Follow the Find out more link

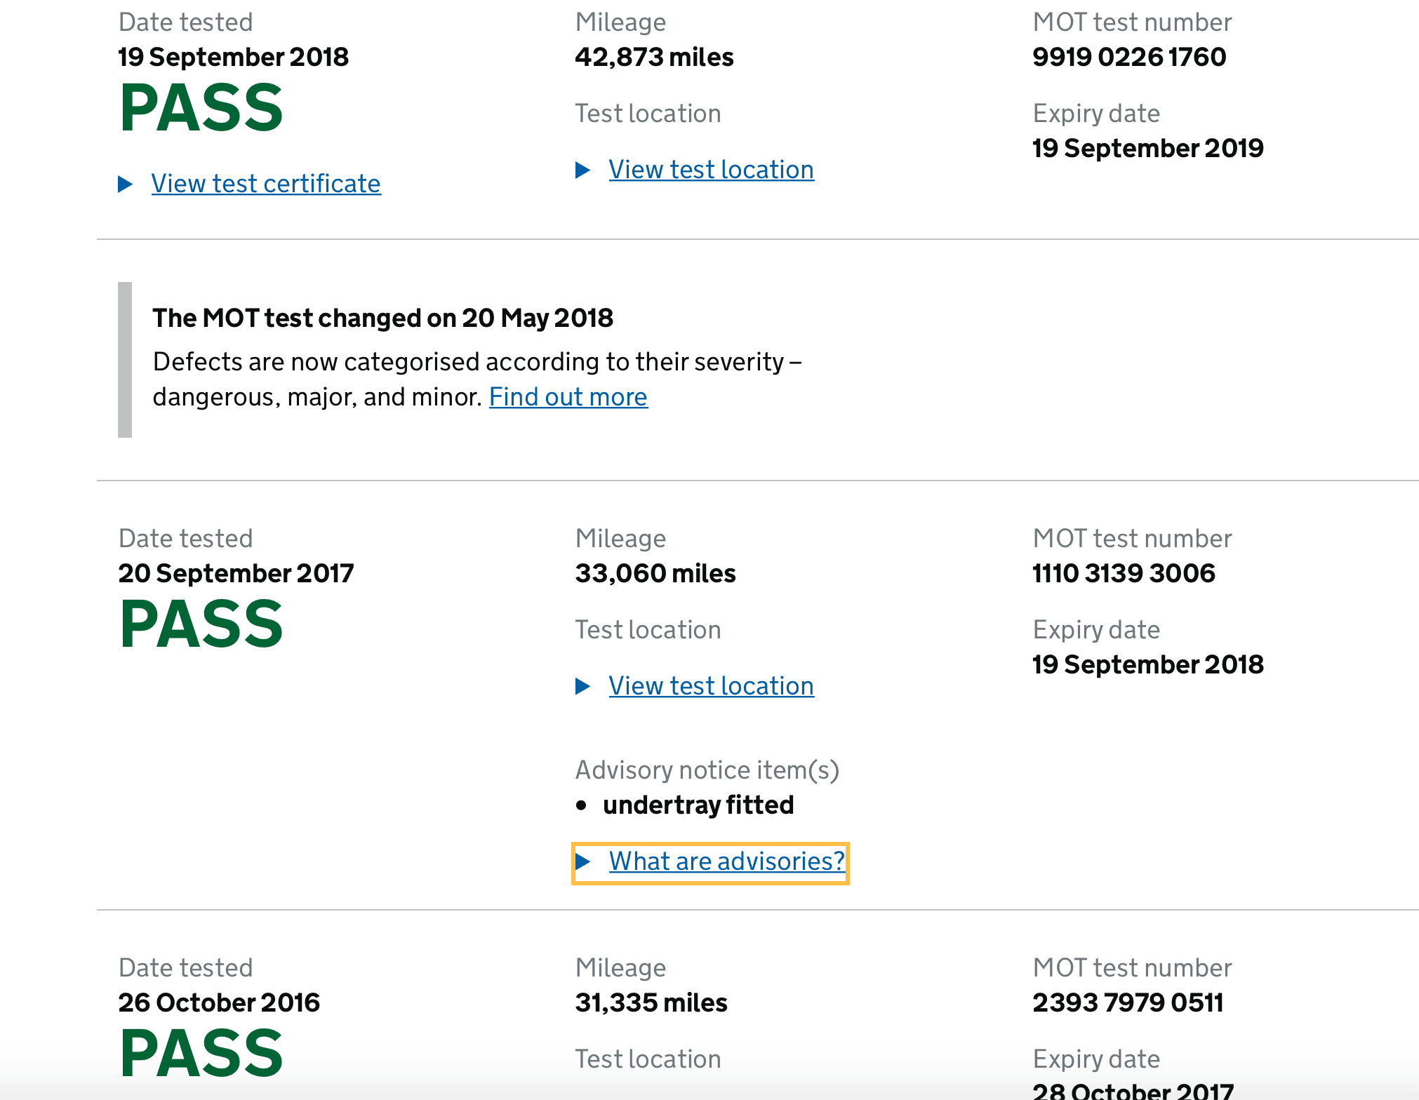568,397
